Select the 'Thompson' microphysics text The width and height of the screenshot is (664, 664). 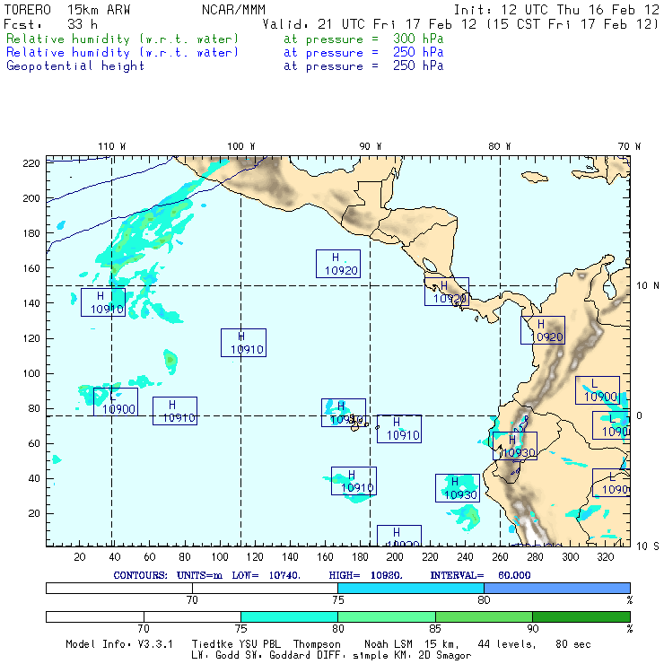[x=317, y=644]
